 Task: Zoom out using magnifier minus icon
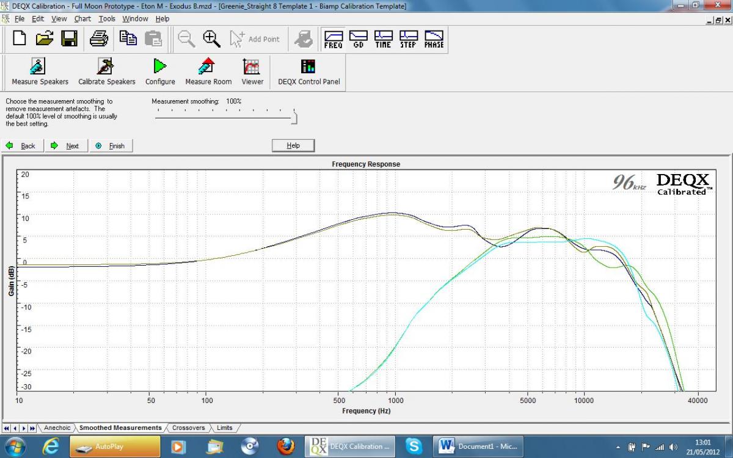coord(186,39)
